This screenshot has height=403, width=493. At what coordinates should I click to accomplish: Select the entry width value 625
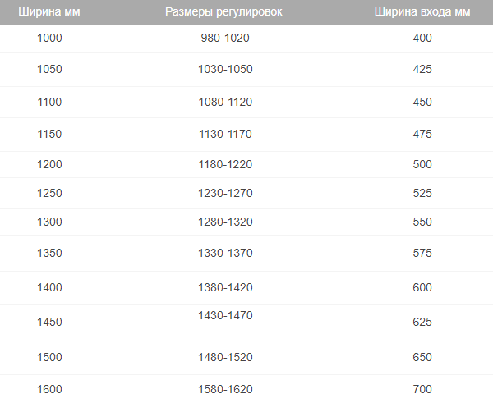[x=422, y=322]
